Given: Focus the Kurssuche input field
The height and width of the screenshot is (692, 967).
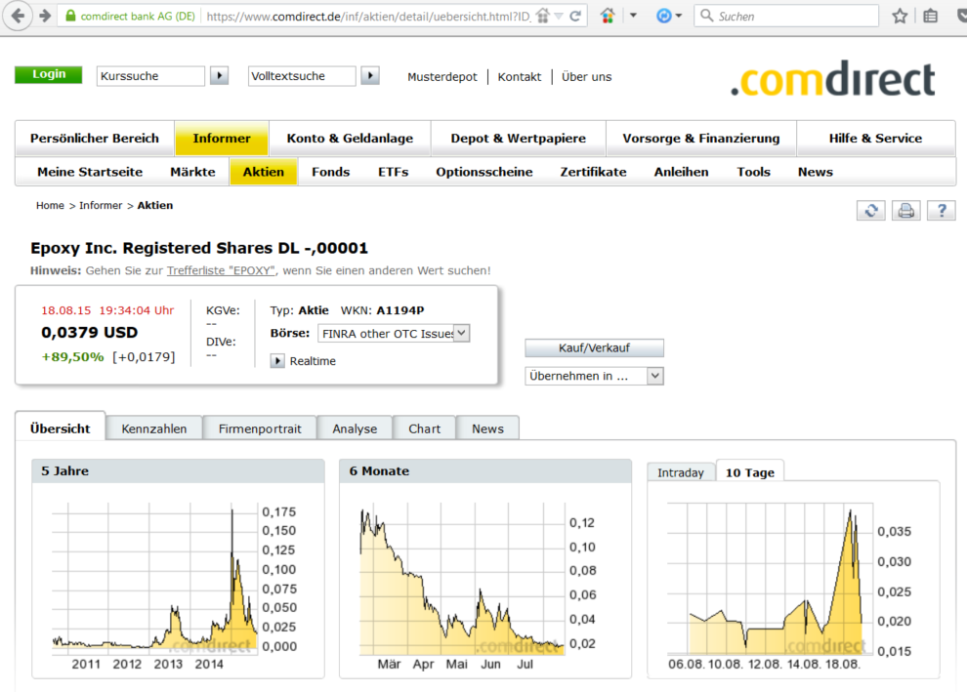Looking at the screenshot, I should click(x=151, y=76).
